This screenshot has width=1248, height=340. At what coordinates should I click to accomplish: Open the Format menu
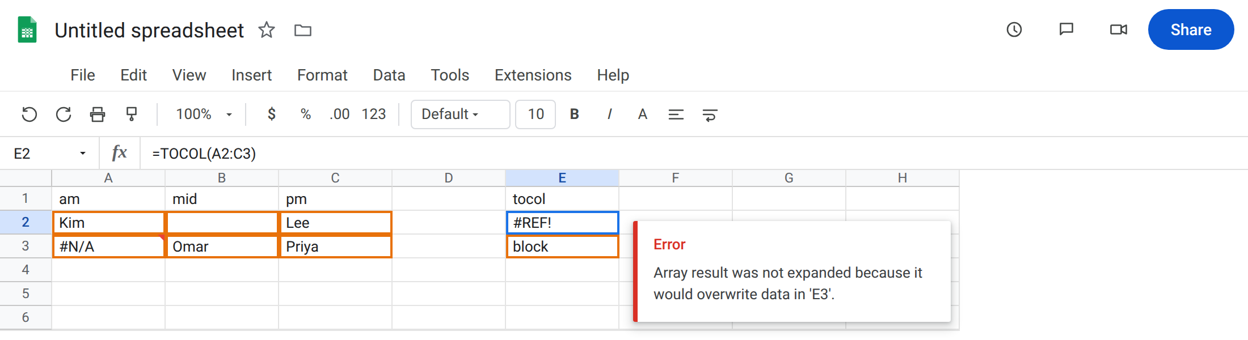coord(322,75)
